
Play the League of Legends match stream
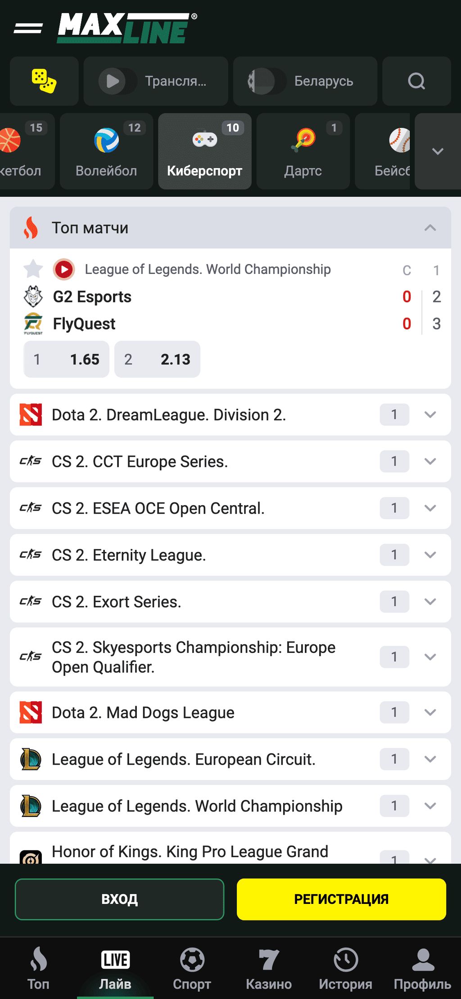click(64, 269)
